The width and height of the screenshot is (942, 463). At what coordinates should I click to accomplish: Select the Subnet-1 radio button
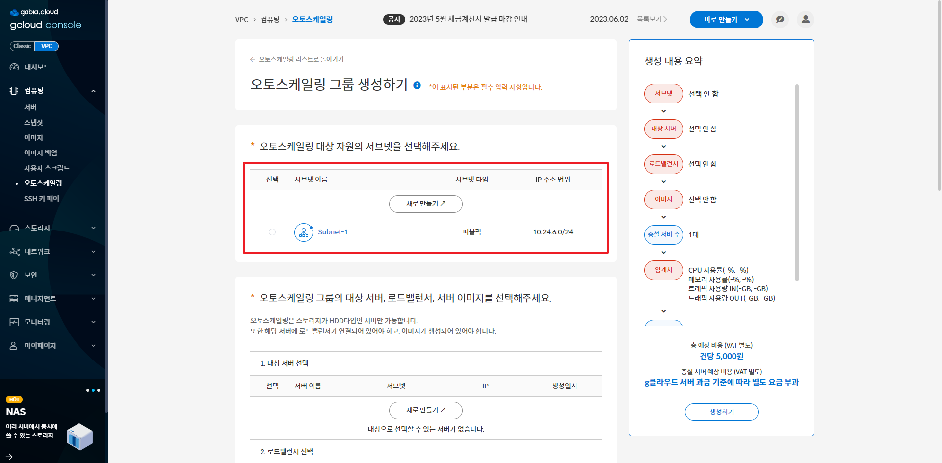[x=272, y=232]
